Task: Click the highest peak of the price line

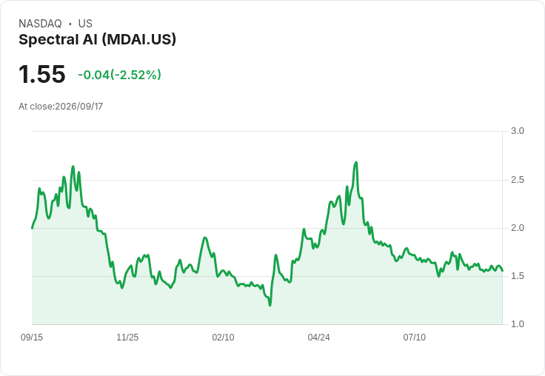Action: click(356, 162)
